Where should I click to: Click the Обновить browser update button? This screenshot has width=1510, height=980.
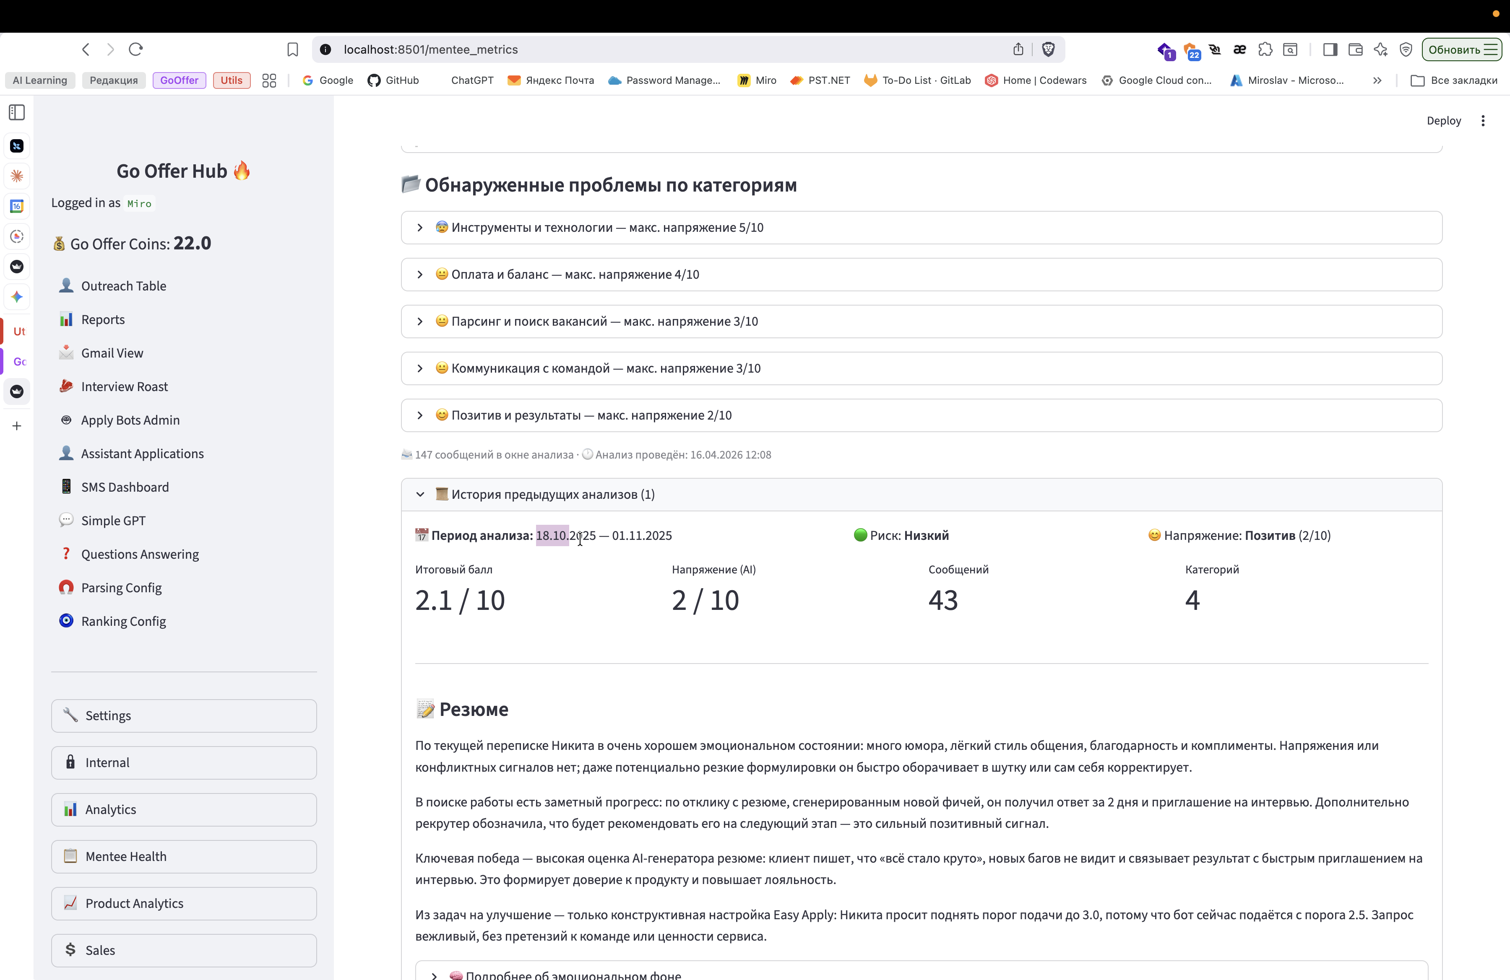(1461, 49)
